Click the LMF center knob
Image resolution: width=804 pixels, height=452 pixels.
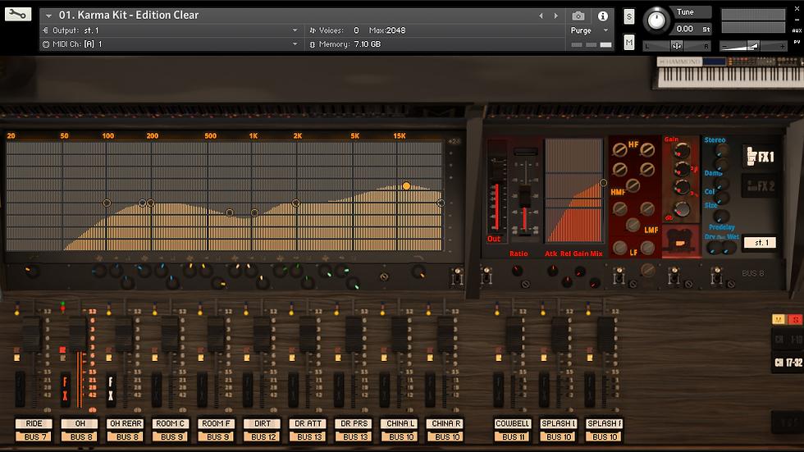tap(633, 224)
